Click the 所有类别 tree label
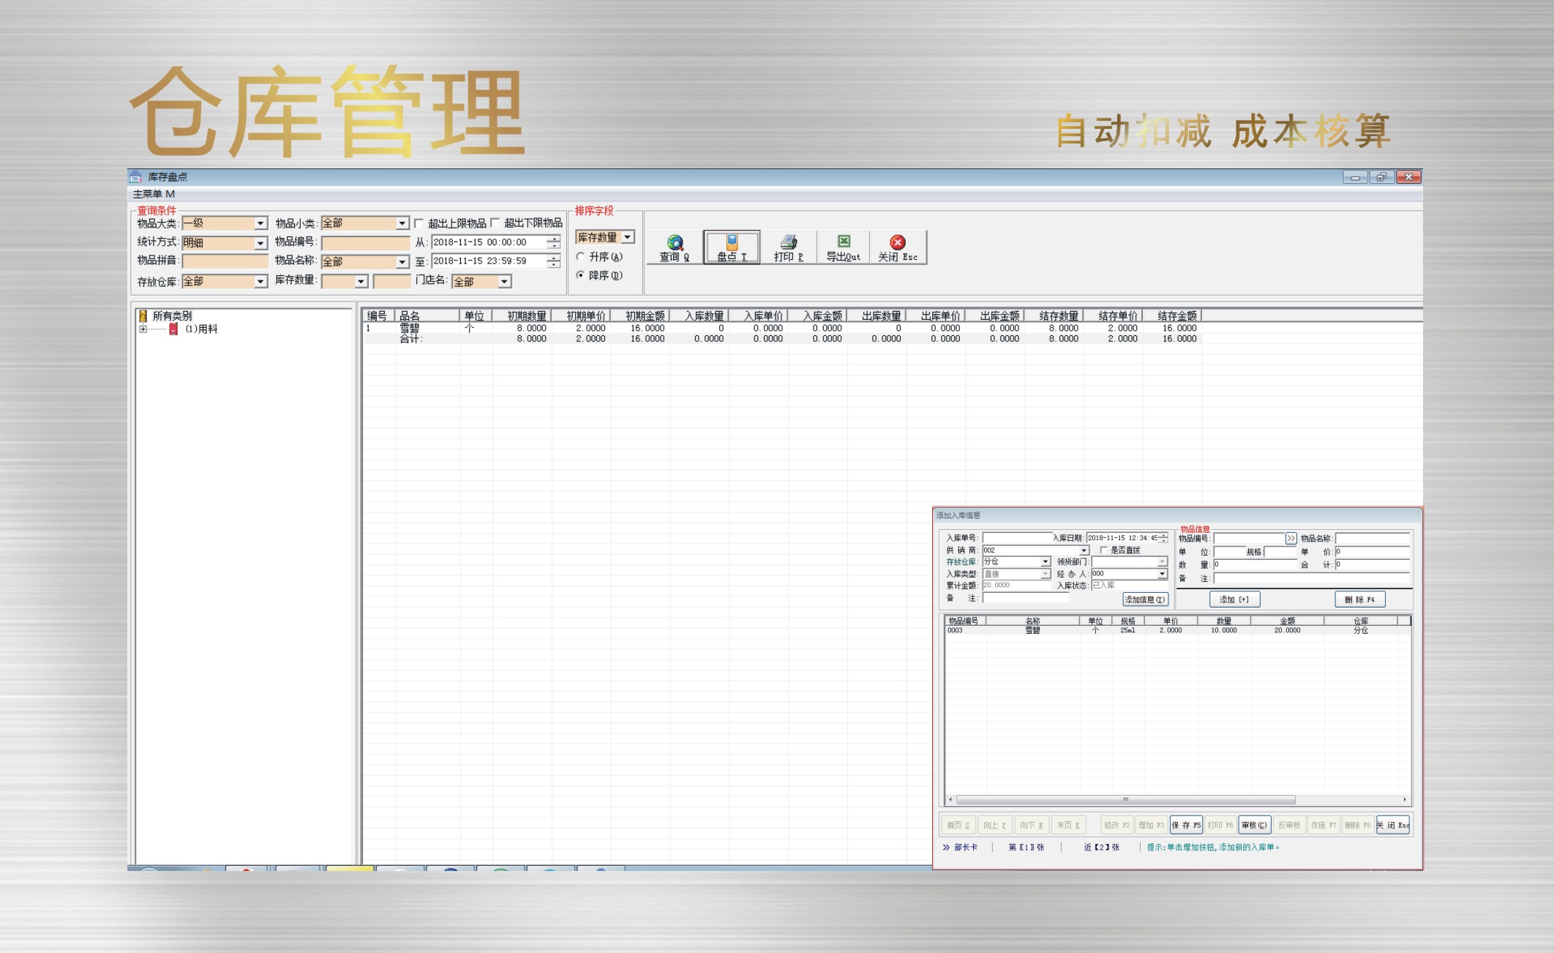 point(172,316)
